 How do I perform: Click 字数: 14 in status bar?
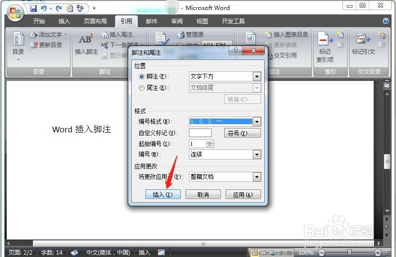click(x=52, y=252)
